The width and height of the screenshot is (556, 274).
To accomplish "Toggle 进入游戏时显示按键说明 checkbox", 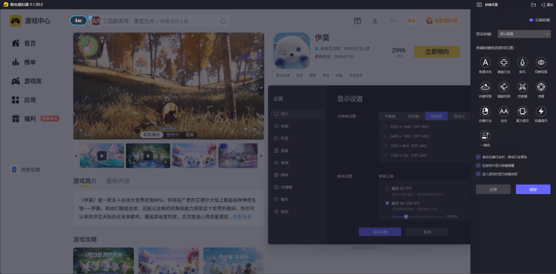I will (x=478, y=174).
